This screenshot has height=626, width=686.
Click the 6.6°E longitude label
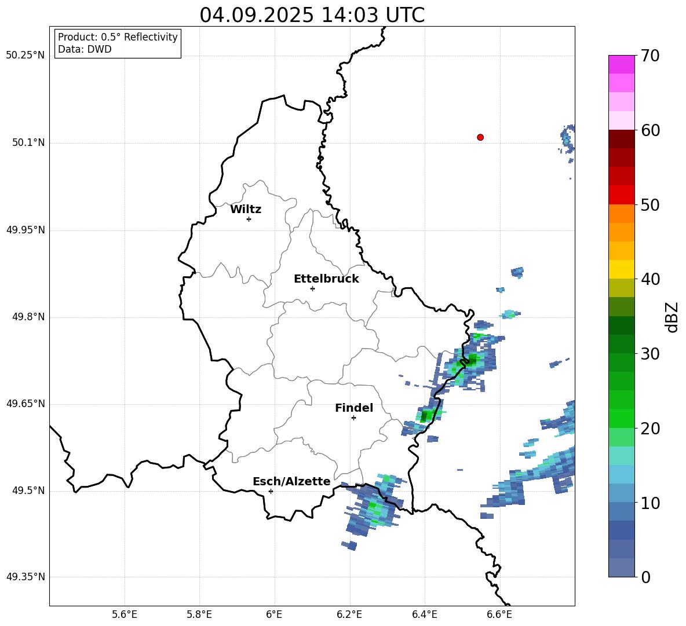(x=499, y=614)
